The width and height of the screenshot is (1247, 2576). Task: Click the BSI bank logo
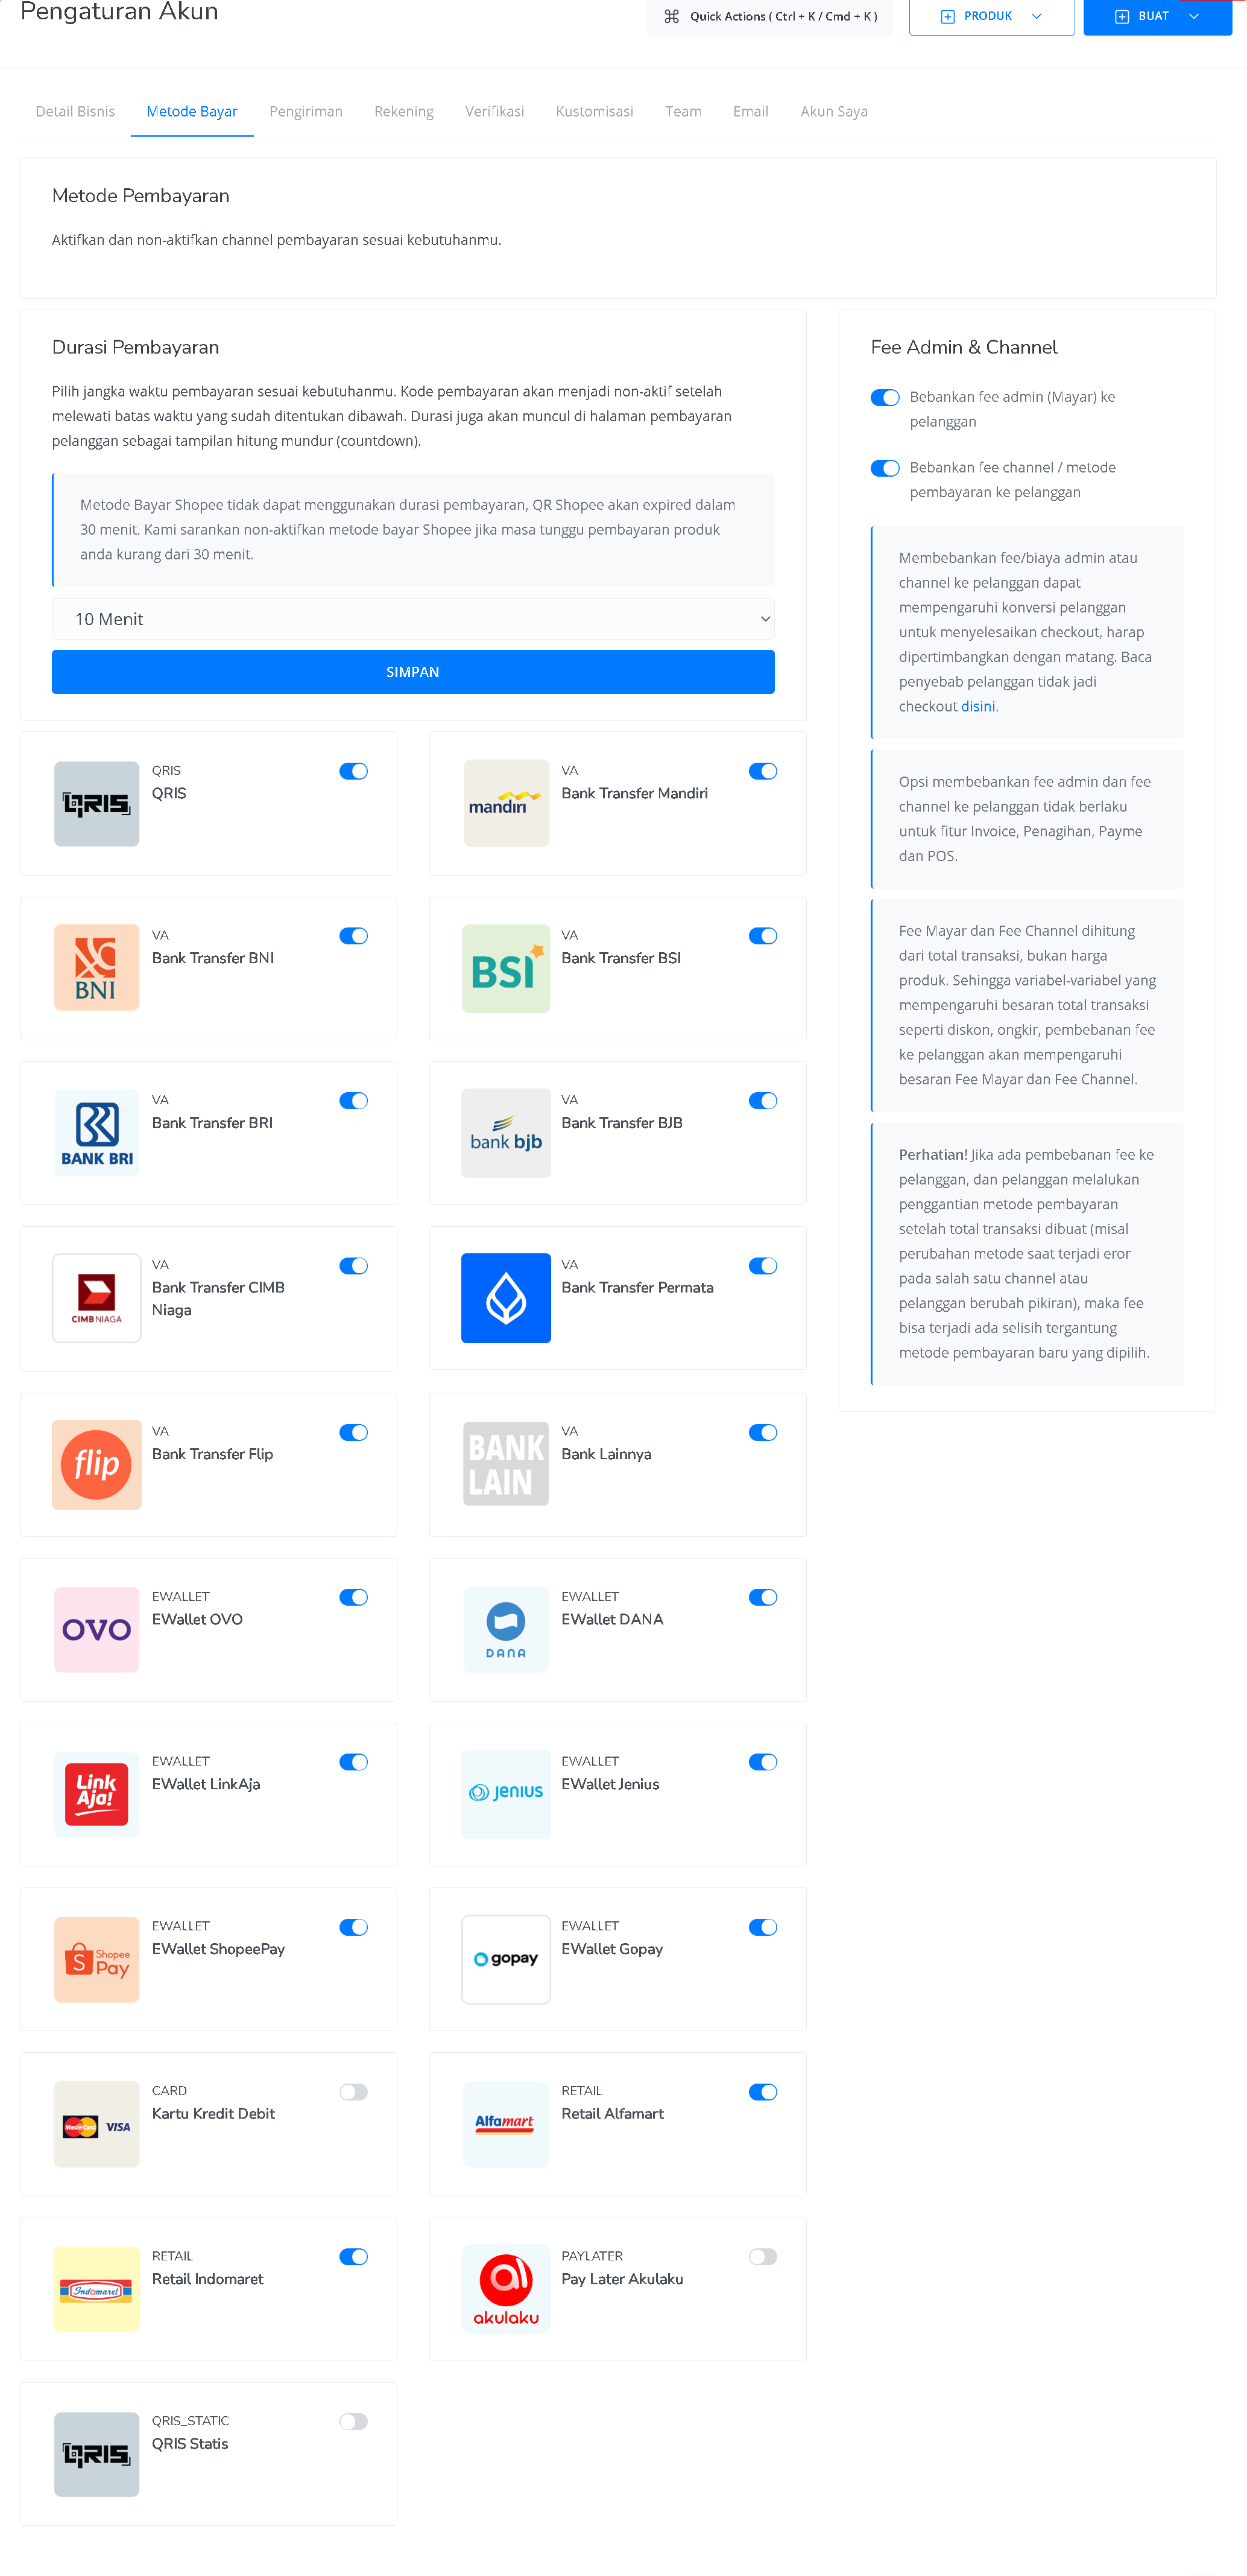coord(505,968)
